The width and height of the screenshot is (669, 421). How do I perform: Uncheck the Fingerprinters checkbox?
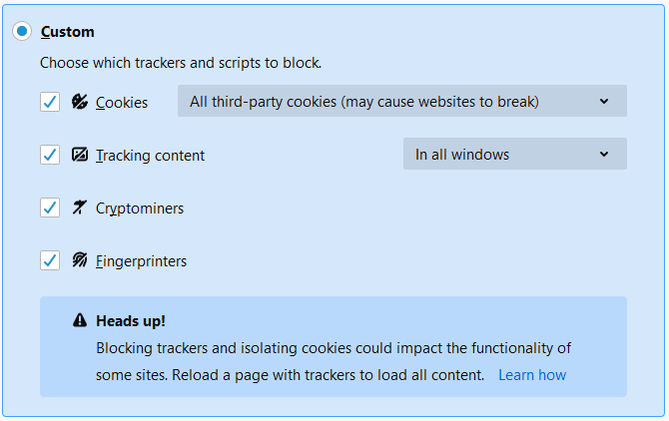(50, 260)
